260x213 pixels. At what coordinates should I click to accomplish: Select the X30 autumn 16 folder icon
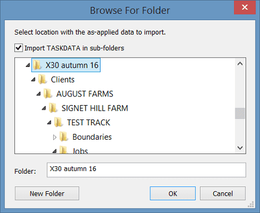37,65
